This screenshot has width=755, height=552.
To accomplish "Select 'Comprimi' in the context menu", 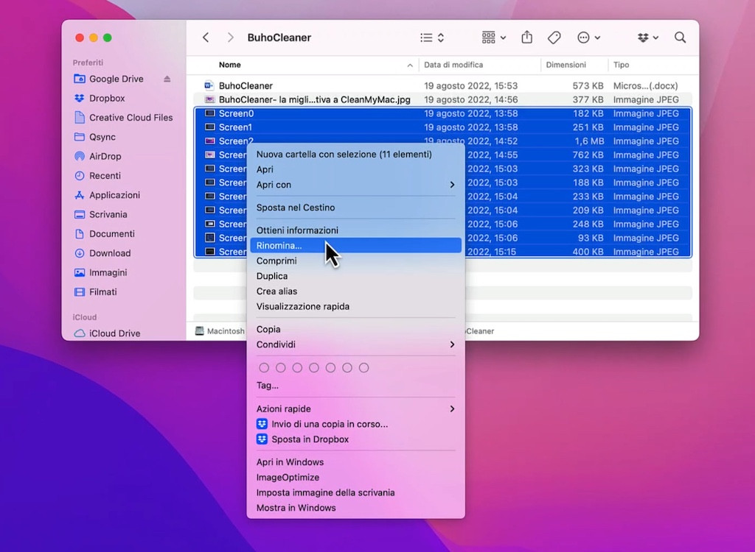I will pos(355,261).
